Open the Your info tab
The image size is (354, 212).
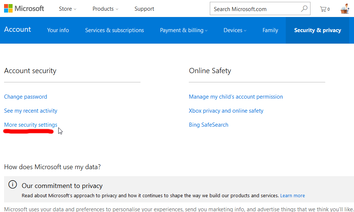(x=58, y=30)
